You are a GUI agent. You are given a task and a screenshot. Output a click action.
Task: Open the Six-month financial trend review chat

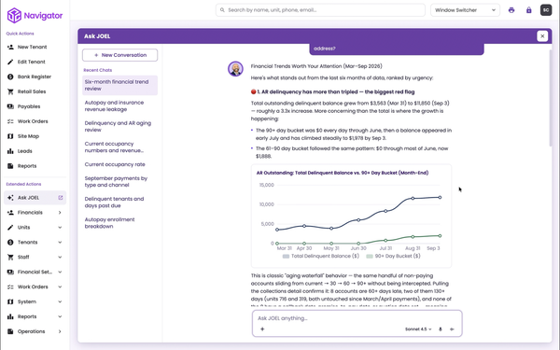click(120, 85)
